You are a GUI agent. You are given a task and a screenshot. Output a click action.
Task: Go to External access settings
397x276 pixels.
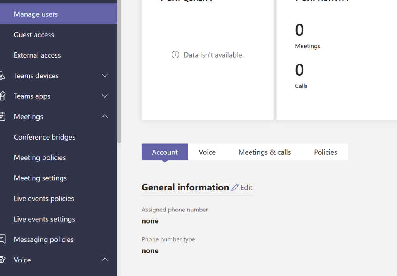[x=37, y=55]
